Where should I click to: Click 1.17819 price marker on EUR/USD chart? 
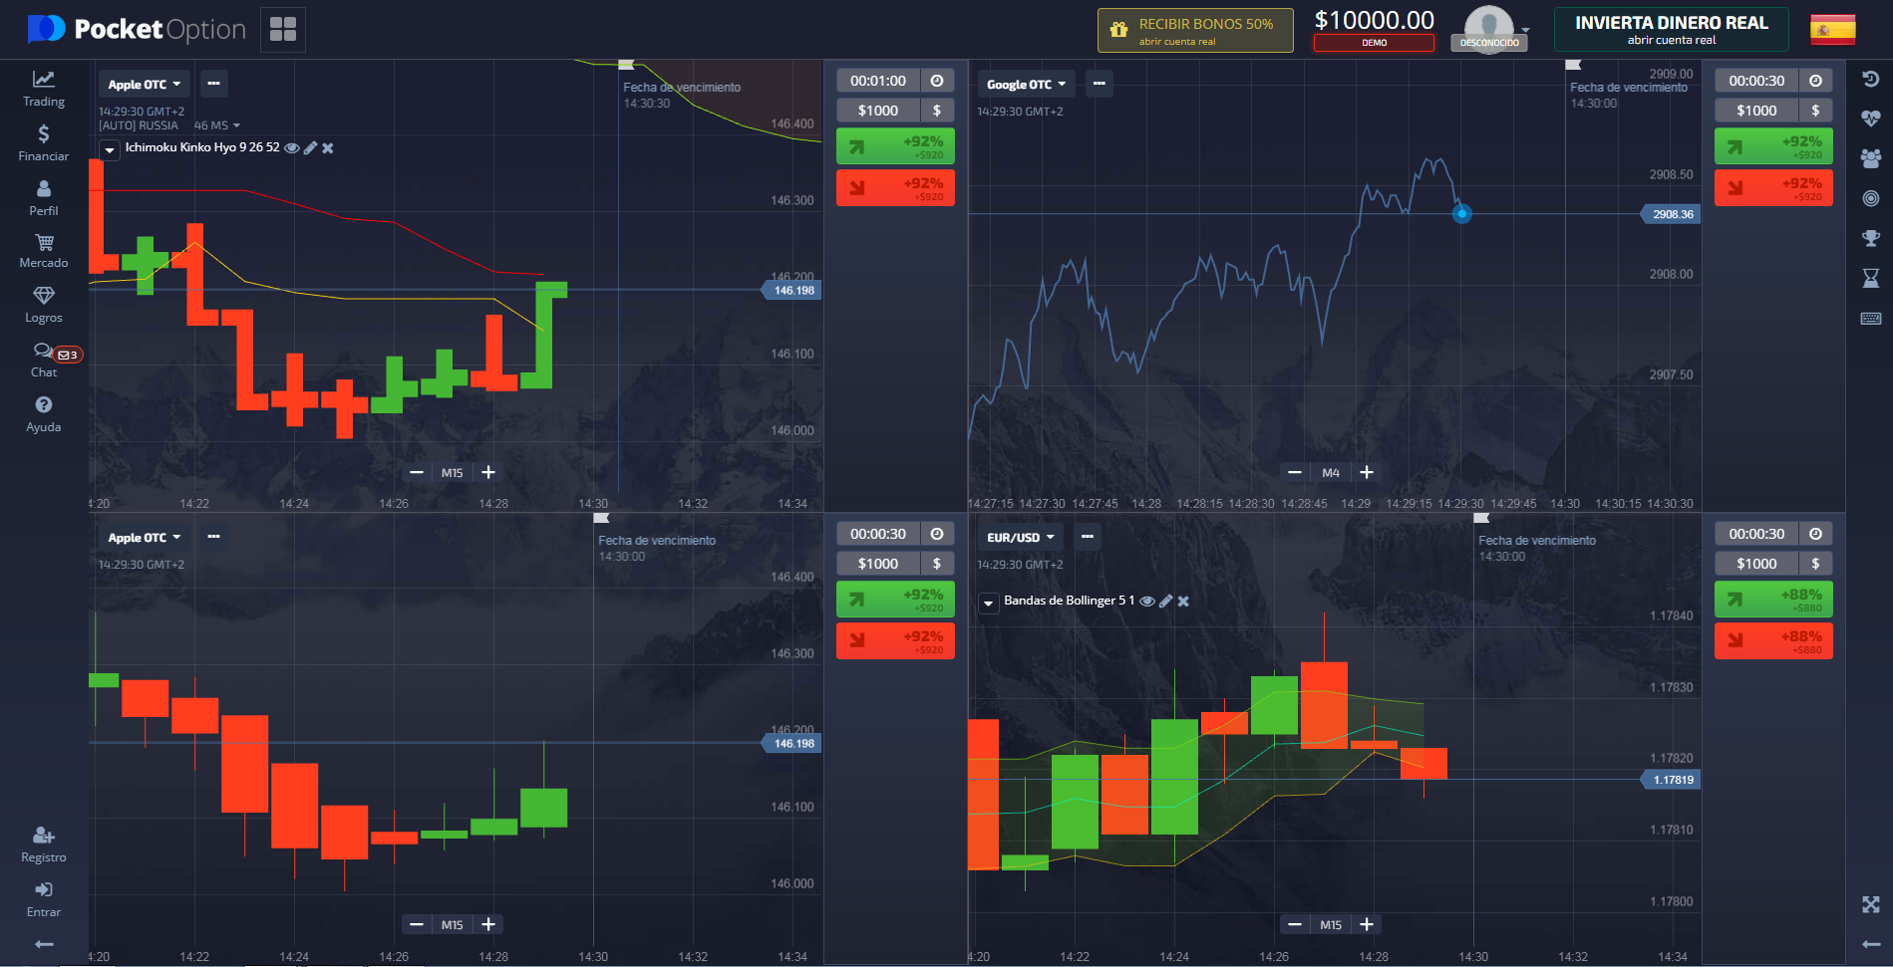point(1672,780)
